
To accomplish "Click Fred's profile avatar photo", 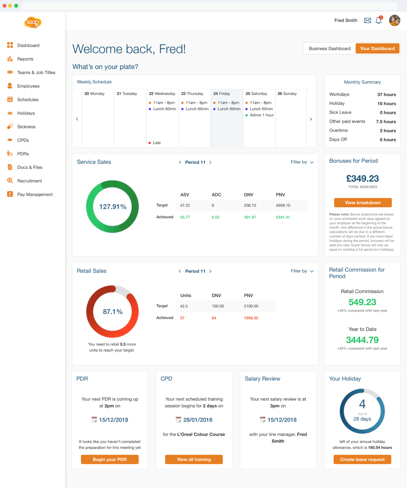I will coord(394,20).
